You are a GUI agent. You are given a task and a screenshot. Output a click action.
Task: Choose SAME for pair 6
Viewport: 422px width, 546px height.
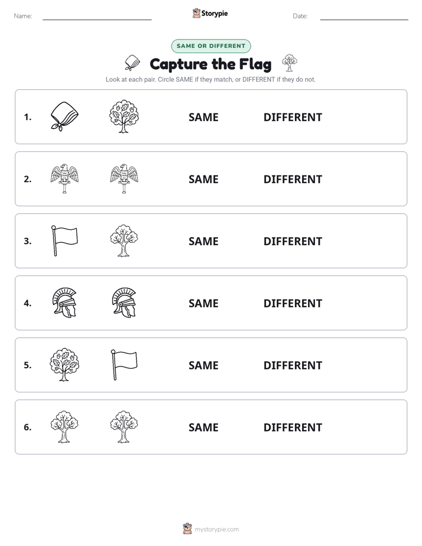point(203,427)
